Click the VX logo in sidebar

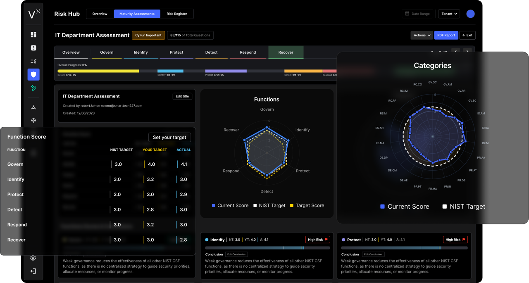(34, 14)
